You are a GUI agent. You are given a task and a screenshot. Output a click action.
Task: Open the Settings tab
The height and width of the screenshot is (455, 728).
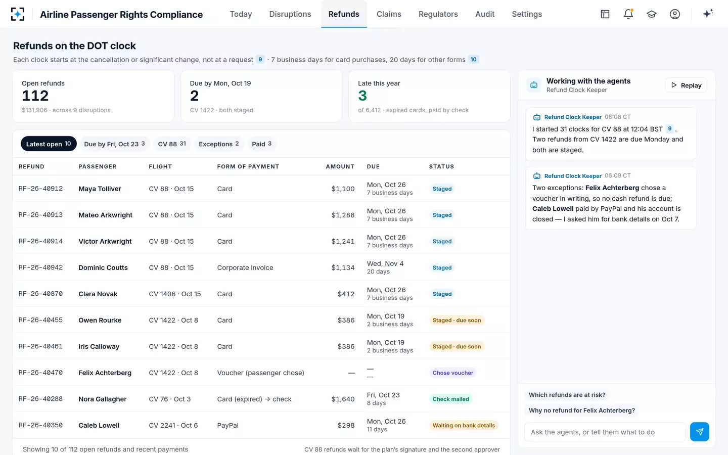click(x=527, y=14)
